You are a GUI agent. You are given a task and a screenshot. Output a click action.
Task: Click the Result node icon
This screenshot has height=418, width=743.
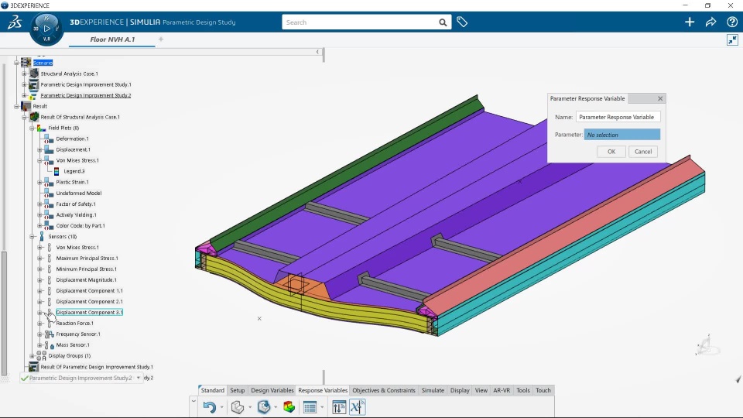(26, 106)
